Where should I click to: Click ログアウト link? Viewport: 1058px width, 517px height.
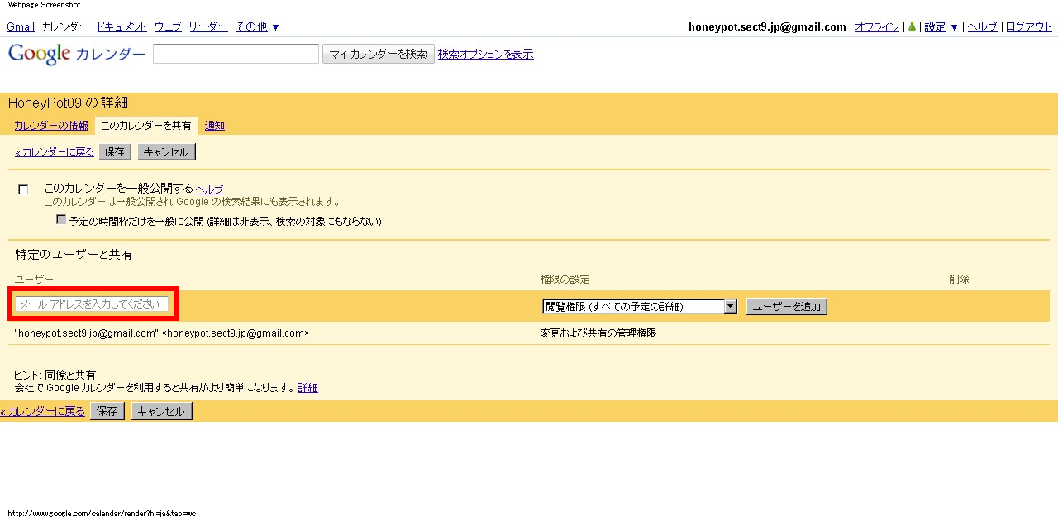pos(1029,26)
